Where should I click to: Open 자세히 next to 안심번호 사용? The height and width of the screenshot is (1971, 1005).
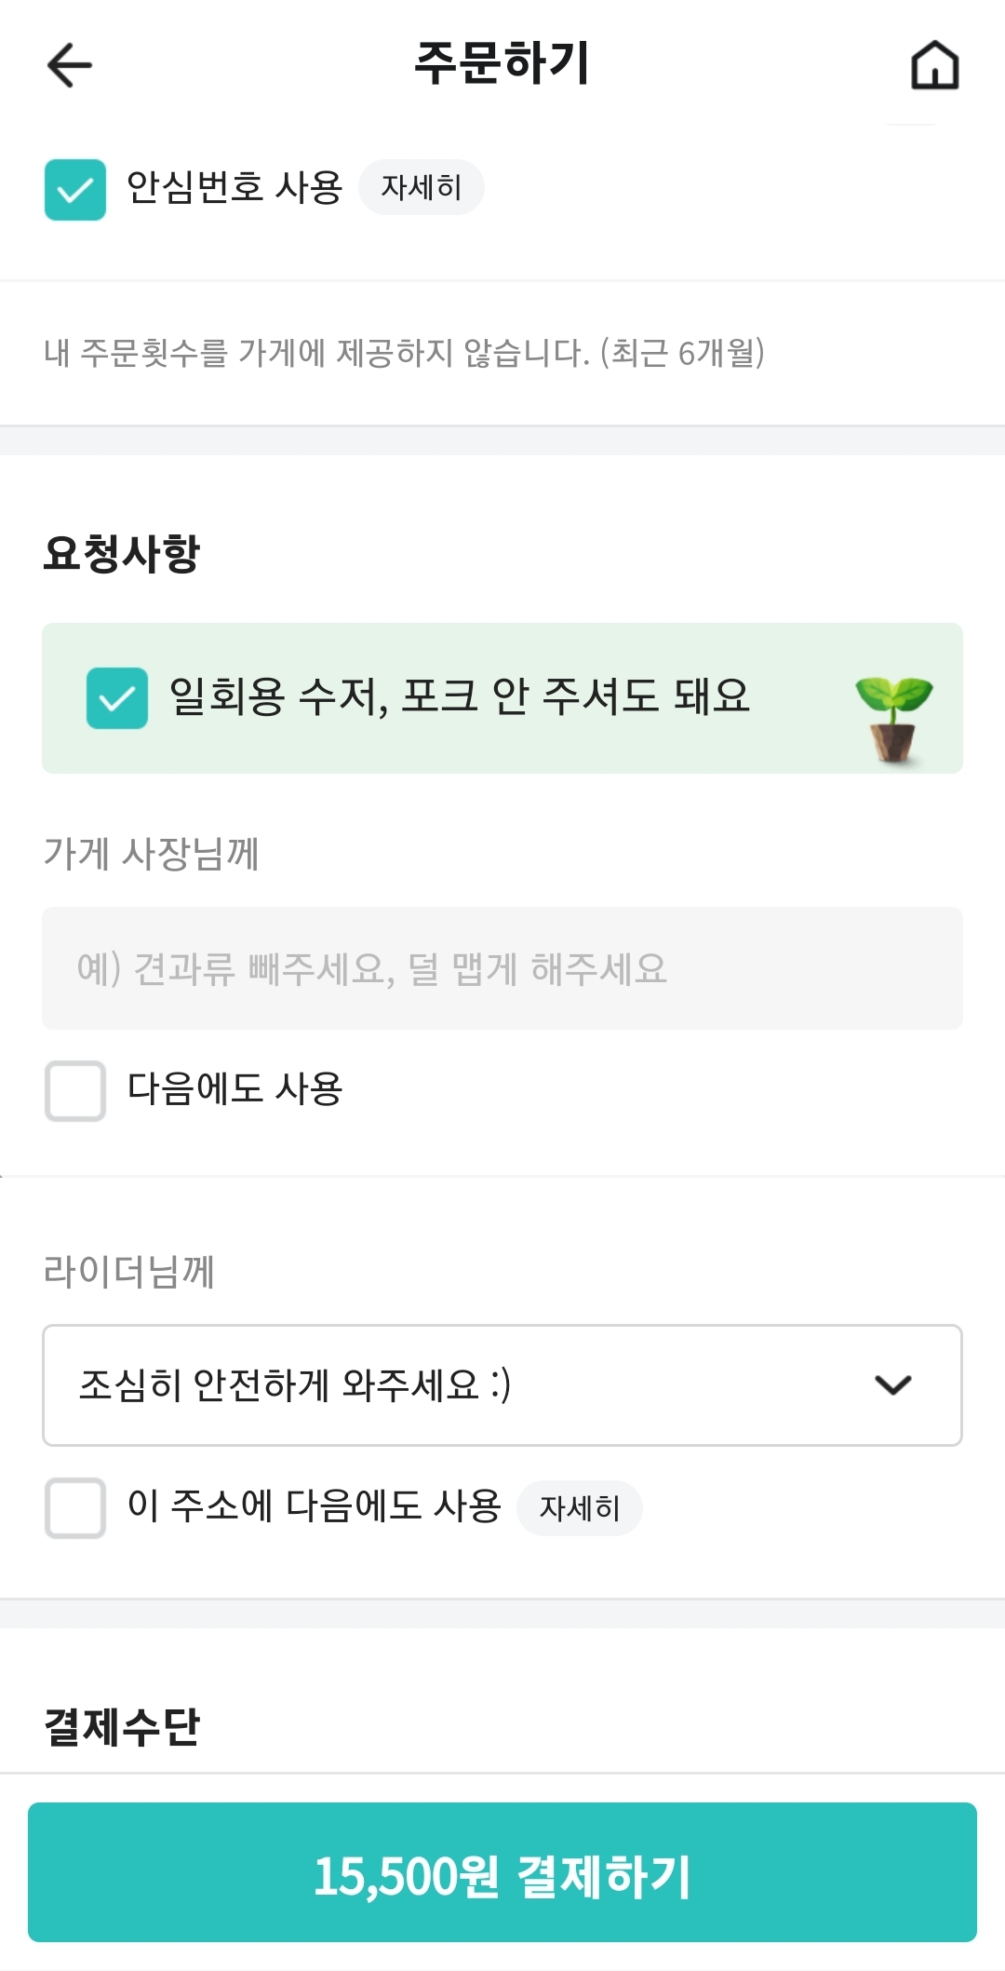tap(421, 188)
